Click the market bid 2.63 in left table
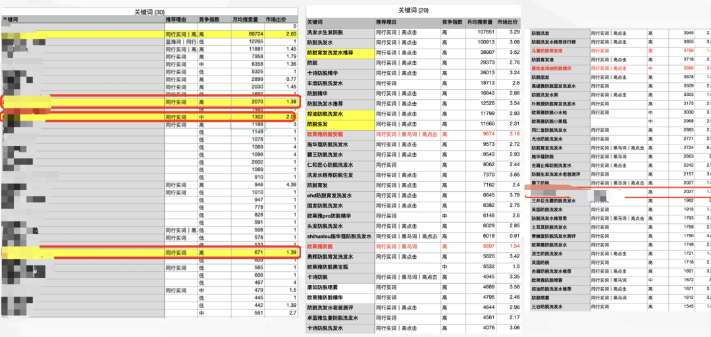 point(291,34)
